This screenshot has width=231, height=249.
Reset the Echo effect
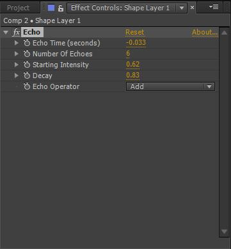pyautogui.click(x=134, y=32)
